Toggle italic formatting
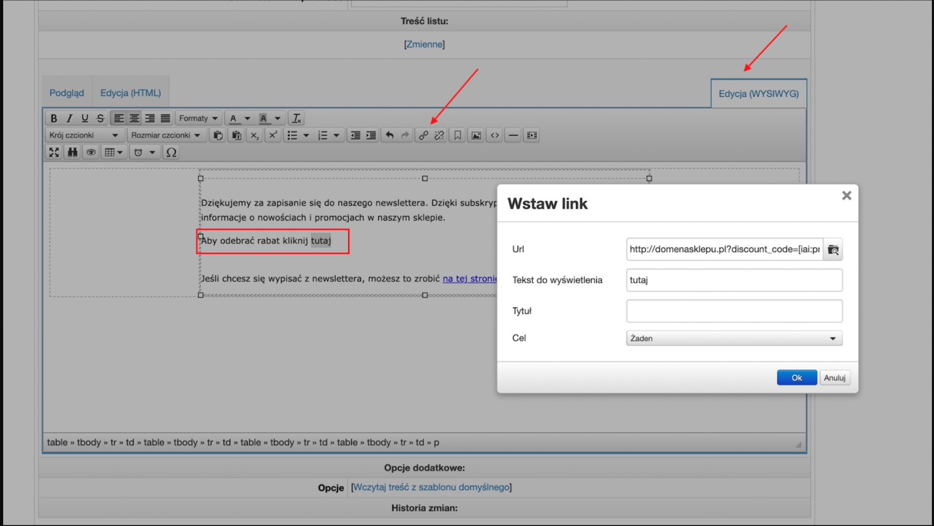The image size is (934, 526). pos(69,118)
